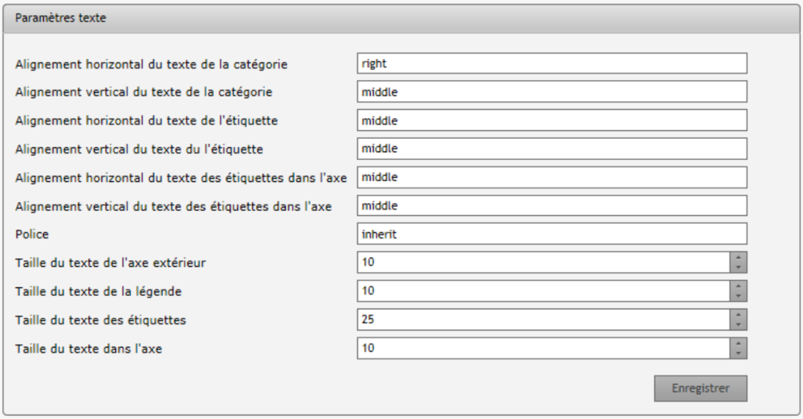
Task: Select the Alignement vertical de la catégorie field
Action: tap(551, 92)
